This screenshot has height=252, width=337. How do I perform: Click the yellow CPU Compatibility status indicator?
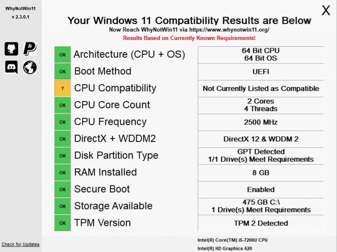point(62,88)
